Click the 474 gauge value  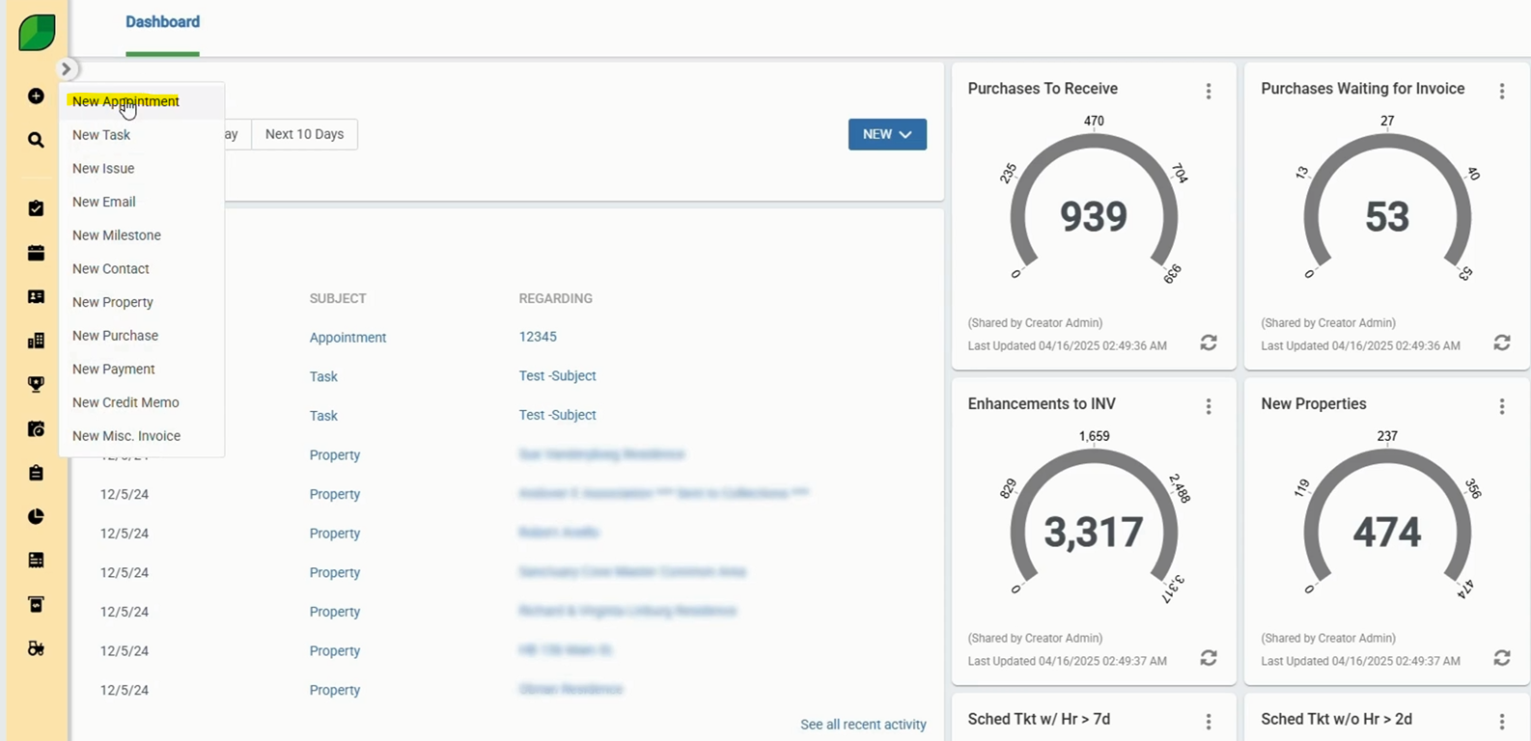tap(1387, 532)
